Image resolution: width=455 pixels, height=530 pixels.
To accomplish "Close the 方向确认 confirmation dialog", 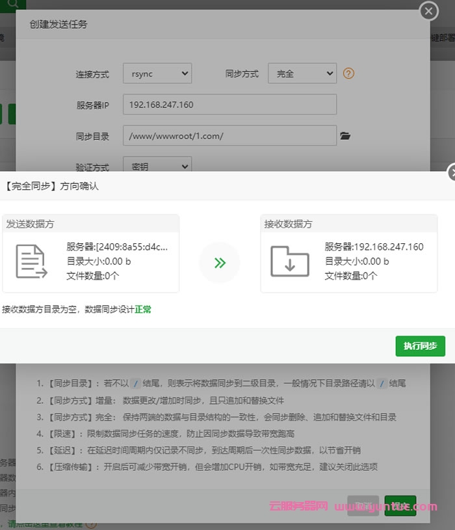I will point(452,173).
